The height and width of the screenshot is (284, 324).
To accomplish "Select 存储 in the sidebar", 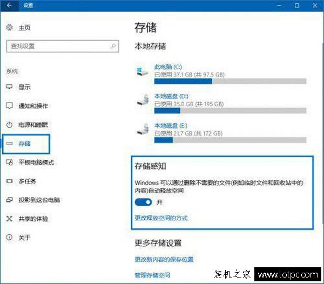I will (x=26, y=144).
